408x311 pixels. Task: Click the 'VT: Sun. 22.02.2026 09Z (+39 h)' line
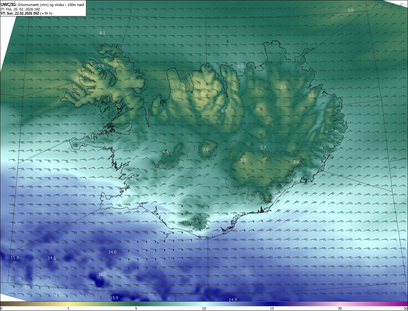click(26, 13)
